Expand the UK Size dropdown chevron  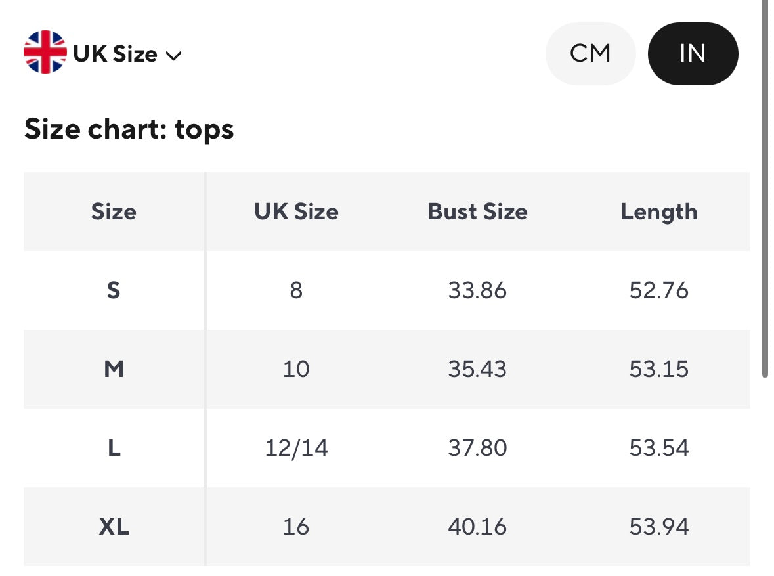[x=173, y=56]
